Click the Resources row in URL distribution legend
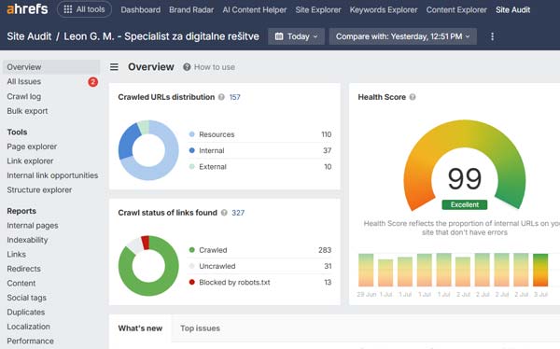 click(x=260, y=134)
